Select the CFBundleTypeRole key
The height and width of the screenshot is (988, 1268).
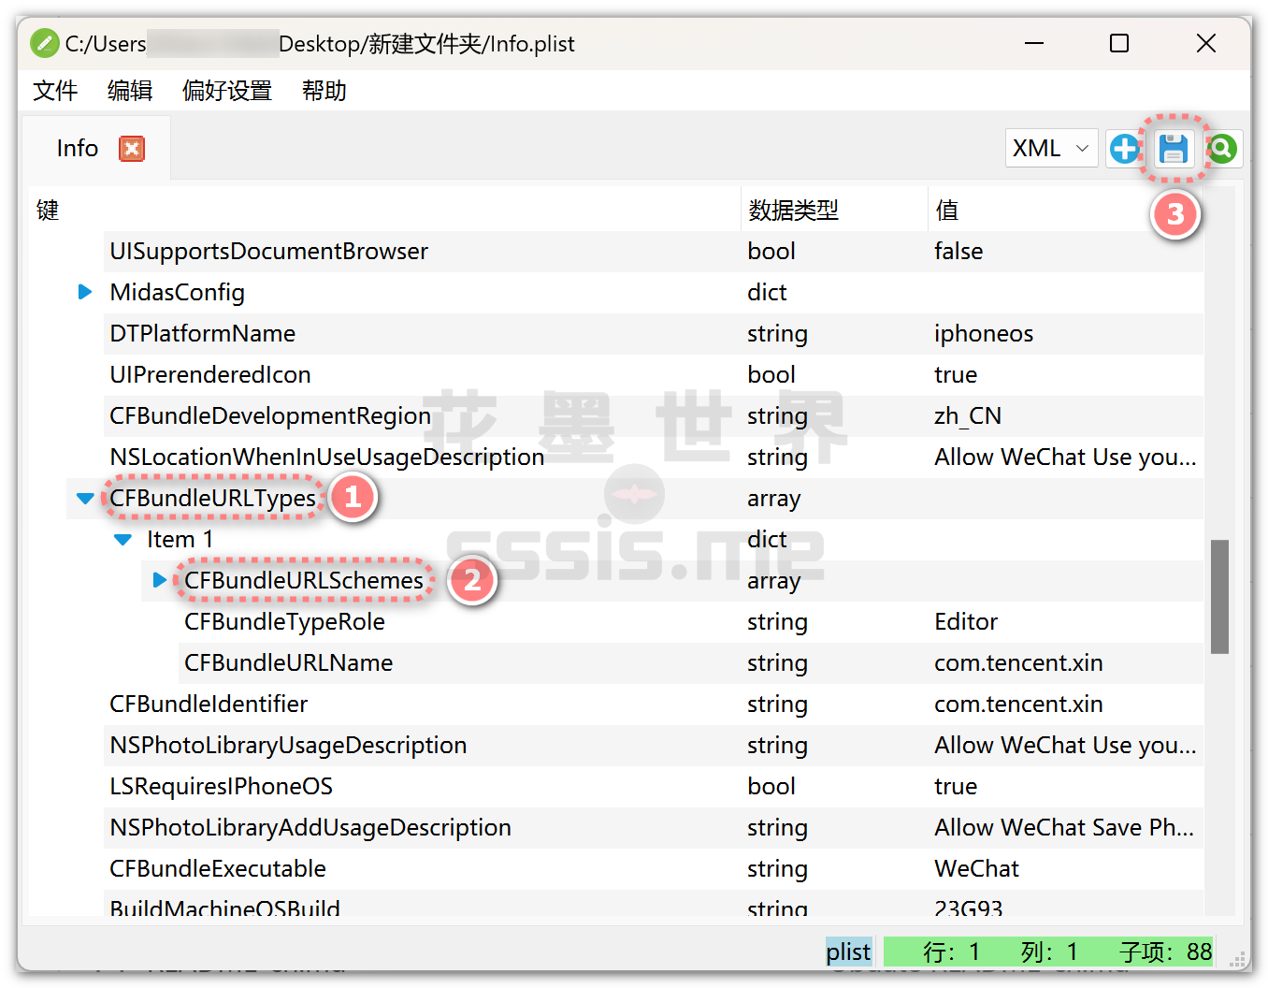pos(284,621)
